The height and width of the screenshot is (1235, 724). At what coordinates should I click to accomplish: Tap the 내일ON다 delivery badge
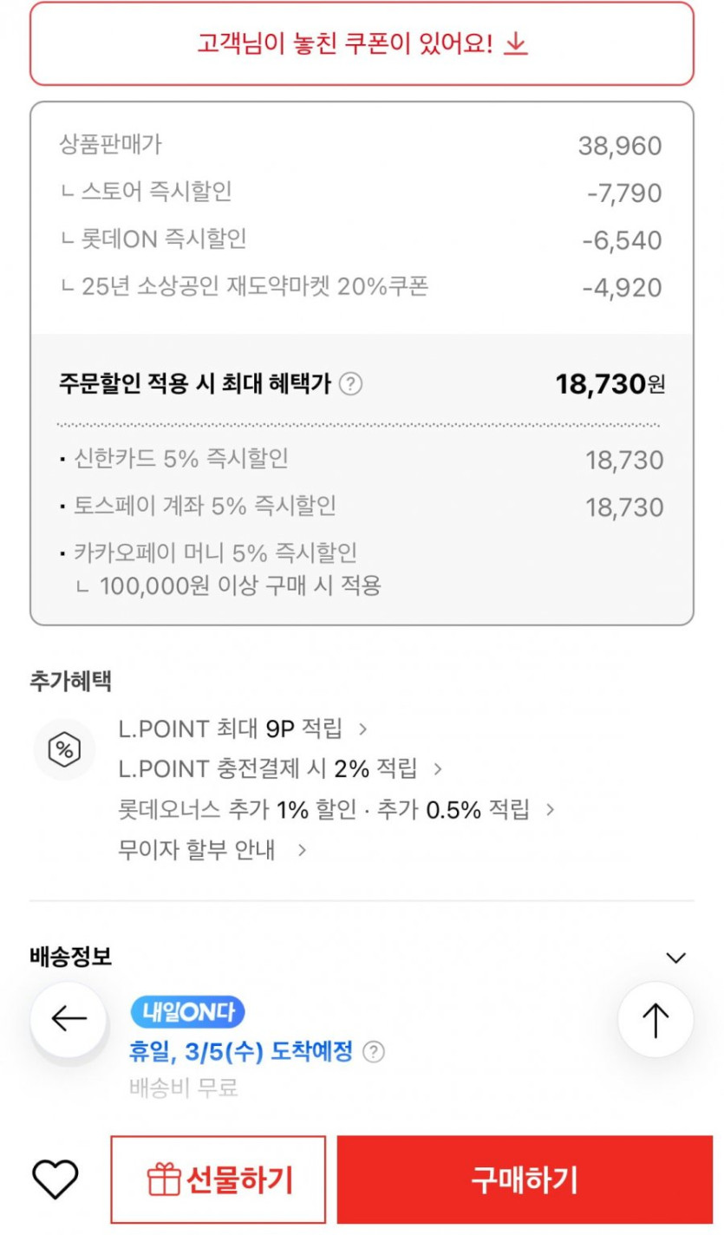coord(187,1011)
